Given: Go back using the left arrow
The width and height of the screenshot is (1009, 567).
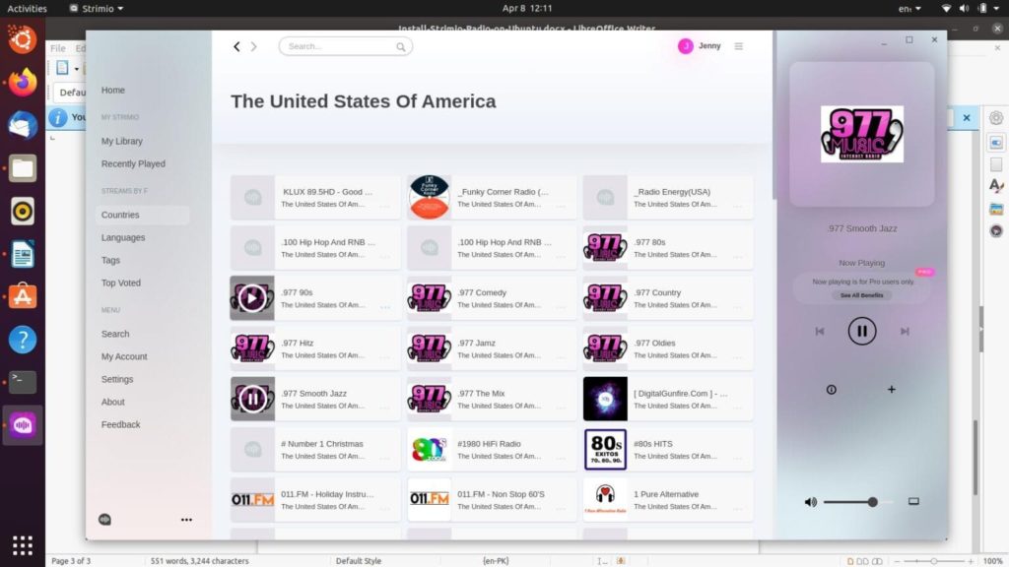Looking at the screenshot, I should coord(236,46).
